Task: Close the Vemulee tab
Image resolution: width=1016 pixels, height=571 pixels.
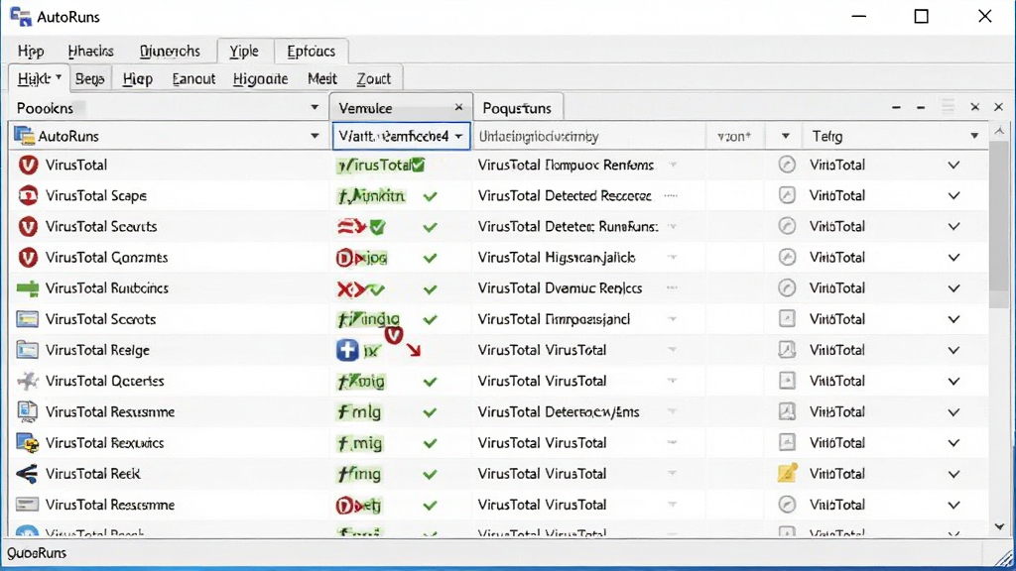Action: (x=458, y=107)
